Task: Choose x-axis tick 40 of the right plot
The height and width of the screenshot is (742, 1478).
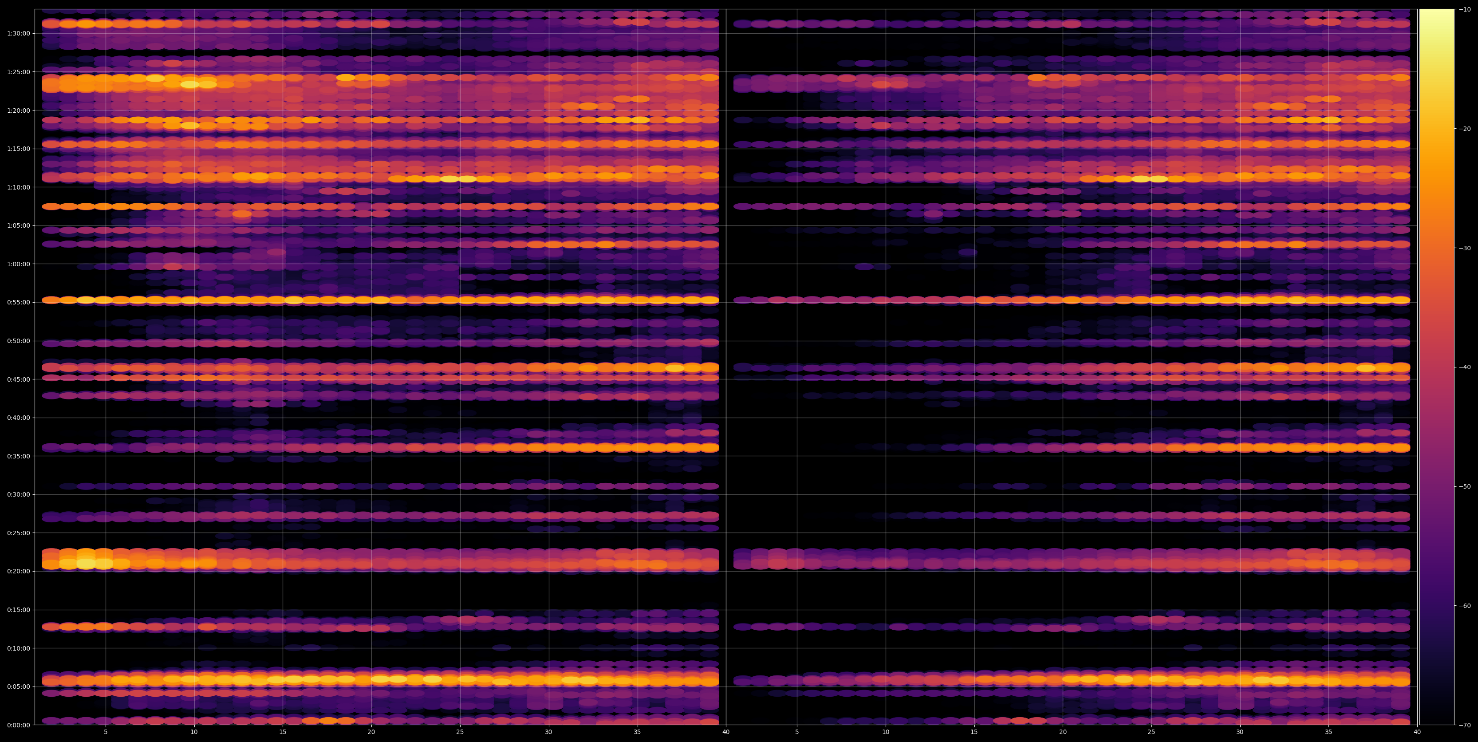Action: 1417,732
